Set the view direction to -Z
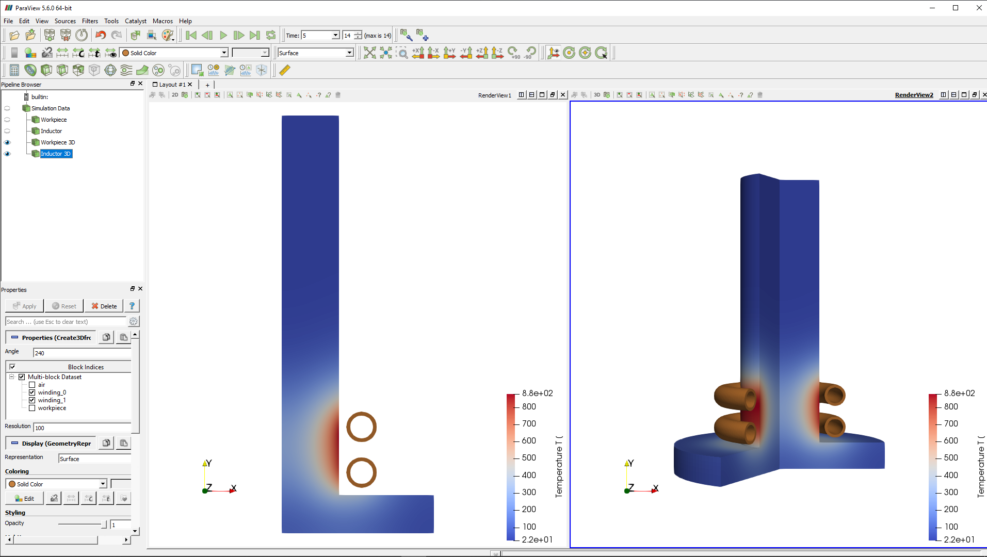Image resolution: width=987 pixels, height=557 pixels. [x=497, y=53]
